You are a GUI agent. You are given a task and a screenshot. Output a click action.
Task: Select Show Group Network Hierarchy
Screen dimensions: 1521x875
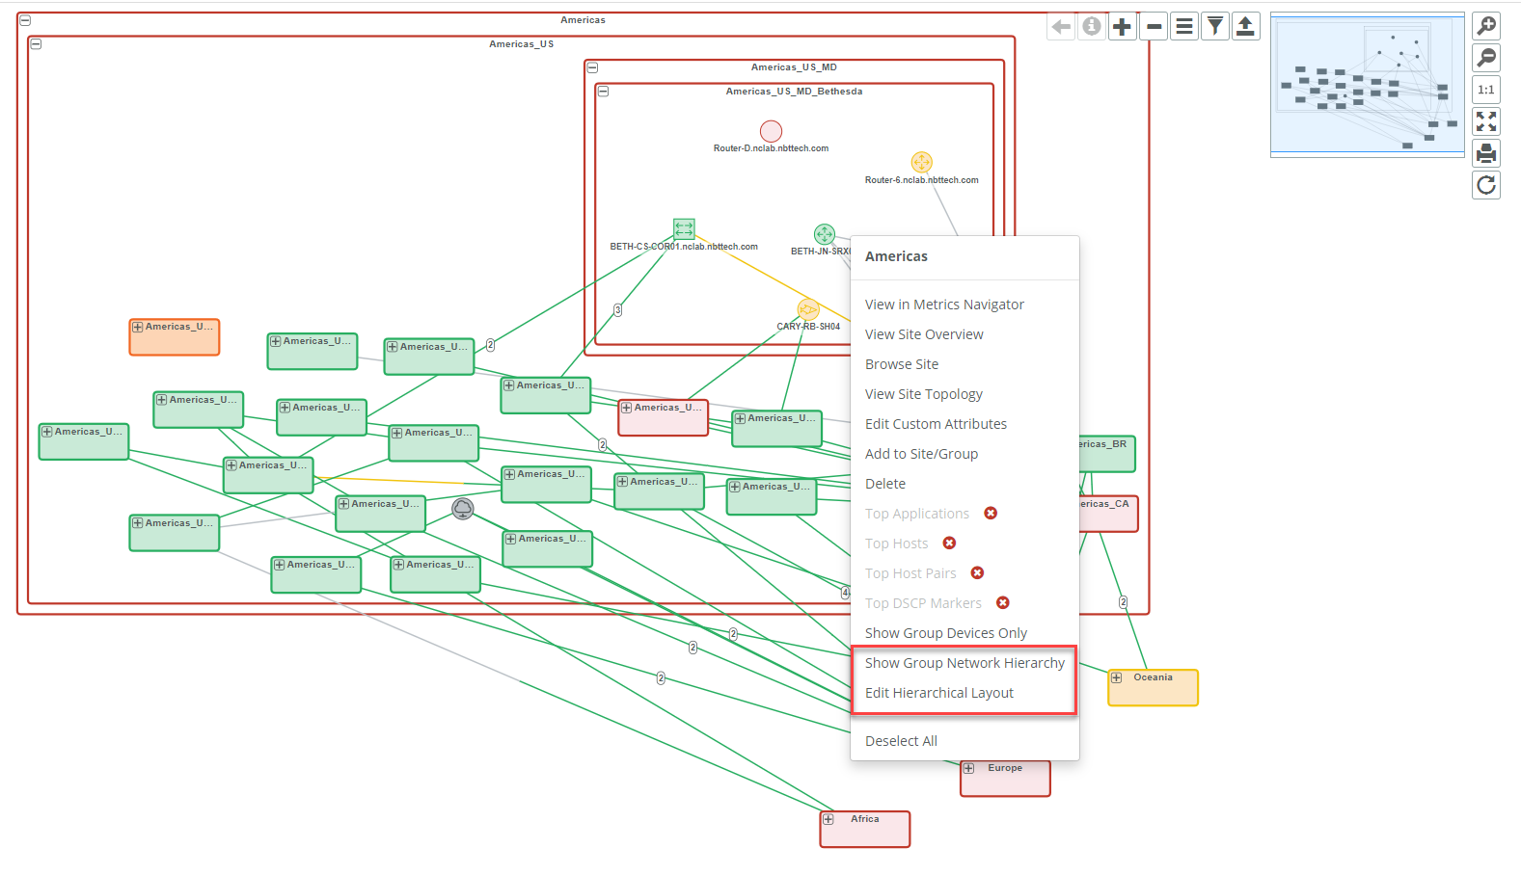tap(964, 663)
